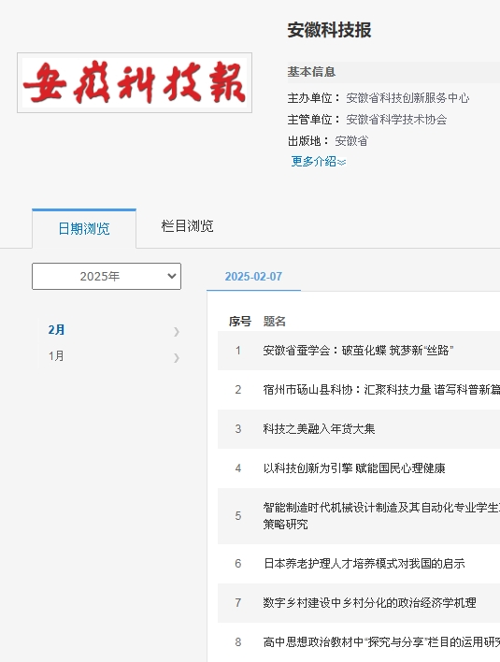Click the chevron arrow next to 2月
Screen dimensions: 500x662
click(177, 332)
